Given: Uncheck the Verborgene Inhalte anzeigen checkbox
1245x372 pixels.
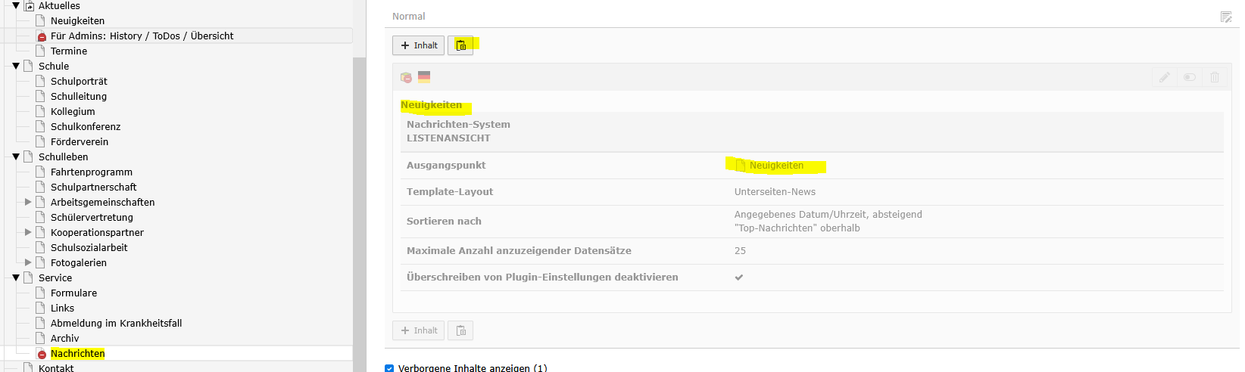Looking at the screenshot, I should point(389,368).
